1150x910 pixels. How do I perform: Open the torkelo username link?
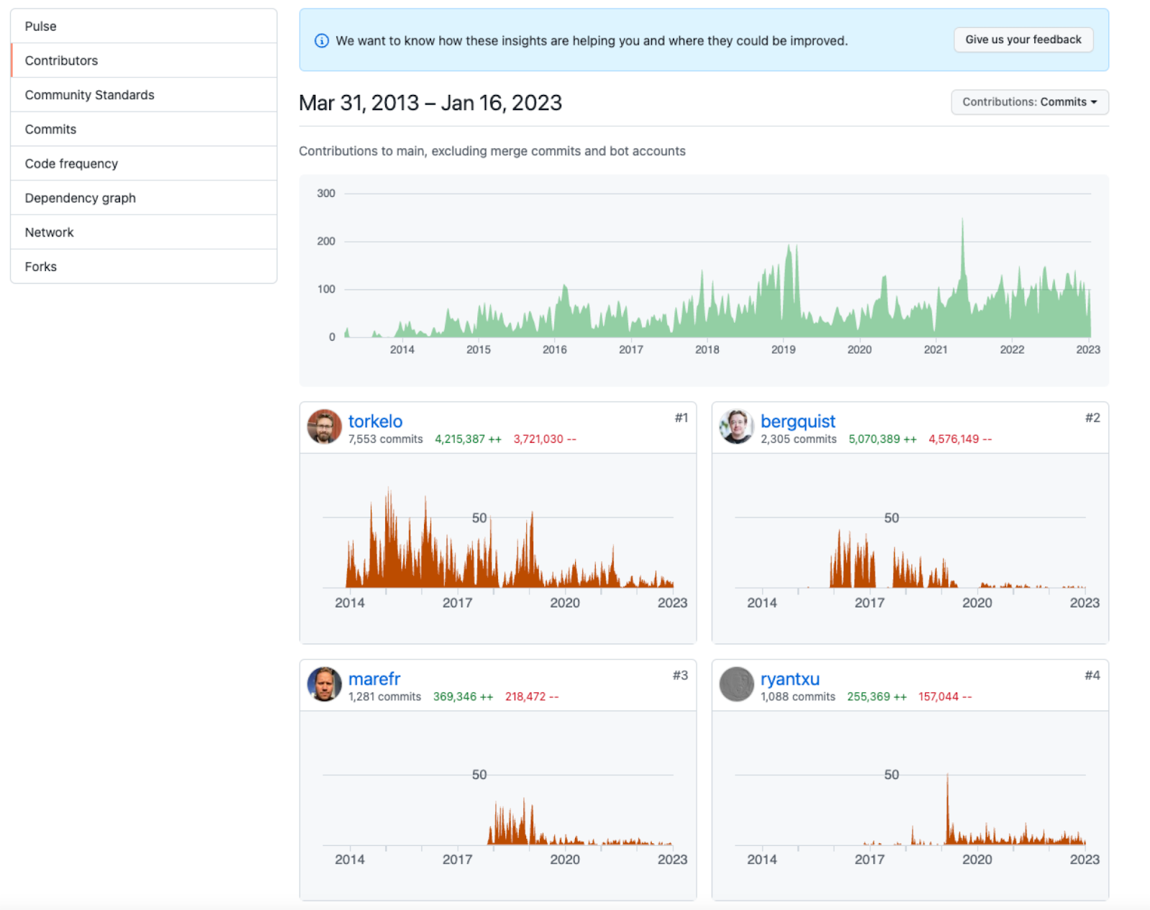[375, 421]
